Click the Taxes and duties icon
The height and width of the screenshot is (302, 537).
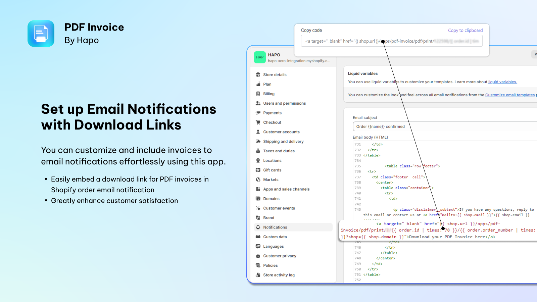[258, 151]
